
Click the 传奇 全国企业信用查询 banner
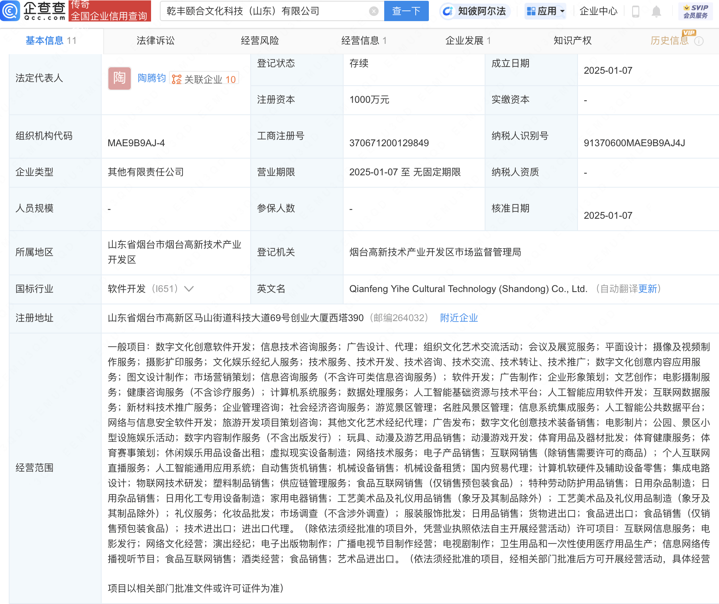pos(110,11)
